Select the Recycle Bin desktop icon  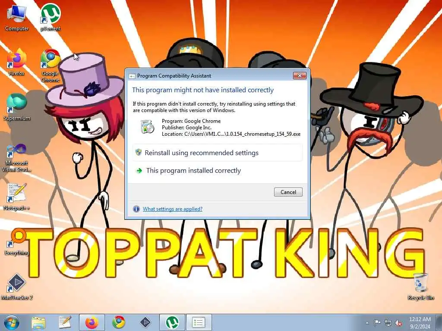(420, 287)
